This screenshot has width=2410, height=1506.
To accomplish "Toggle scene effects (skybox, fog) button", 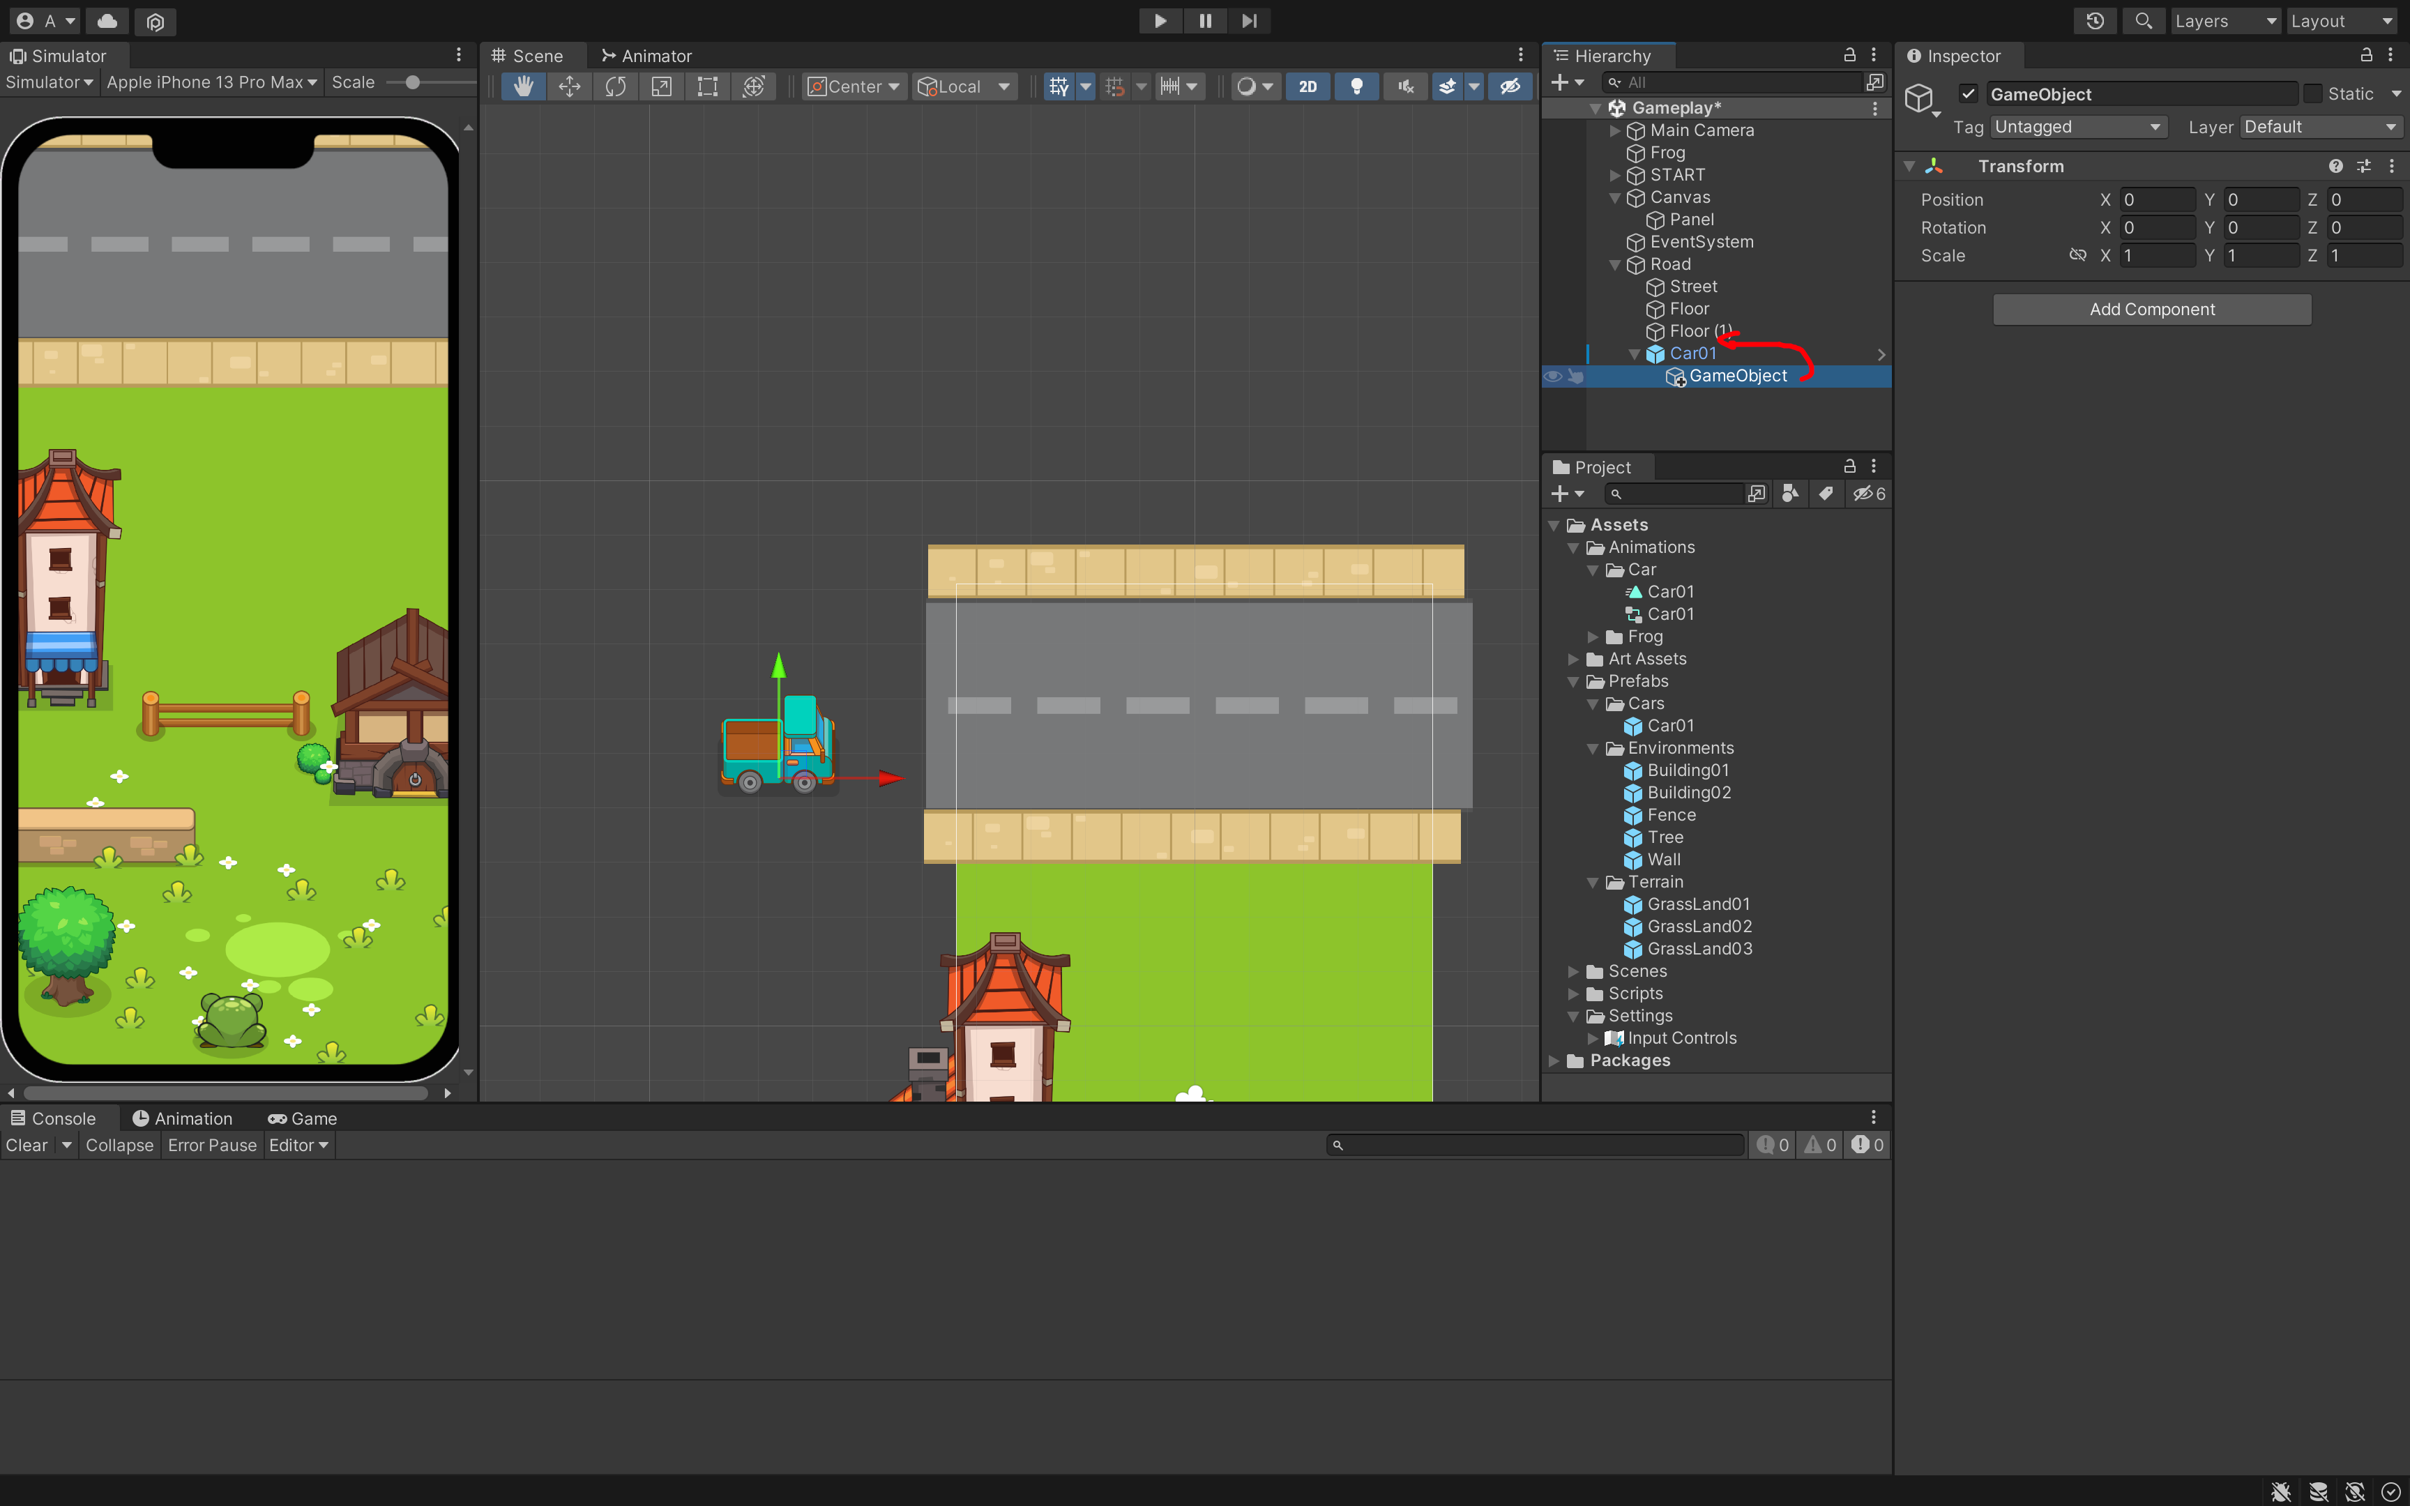I will [1447, 86].
